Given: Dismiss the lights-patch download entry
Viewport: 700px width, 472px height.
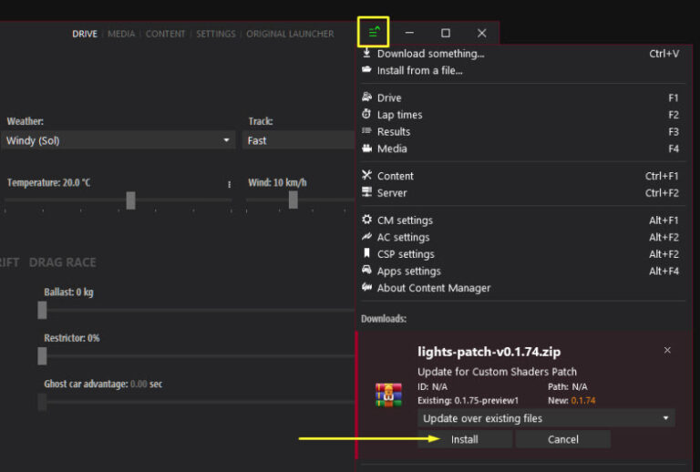Looking at the screenshot, I should tap(667, 351).
